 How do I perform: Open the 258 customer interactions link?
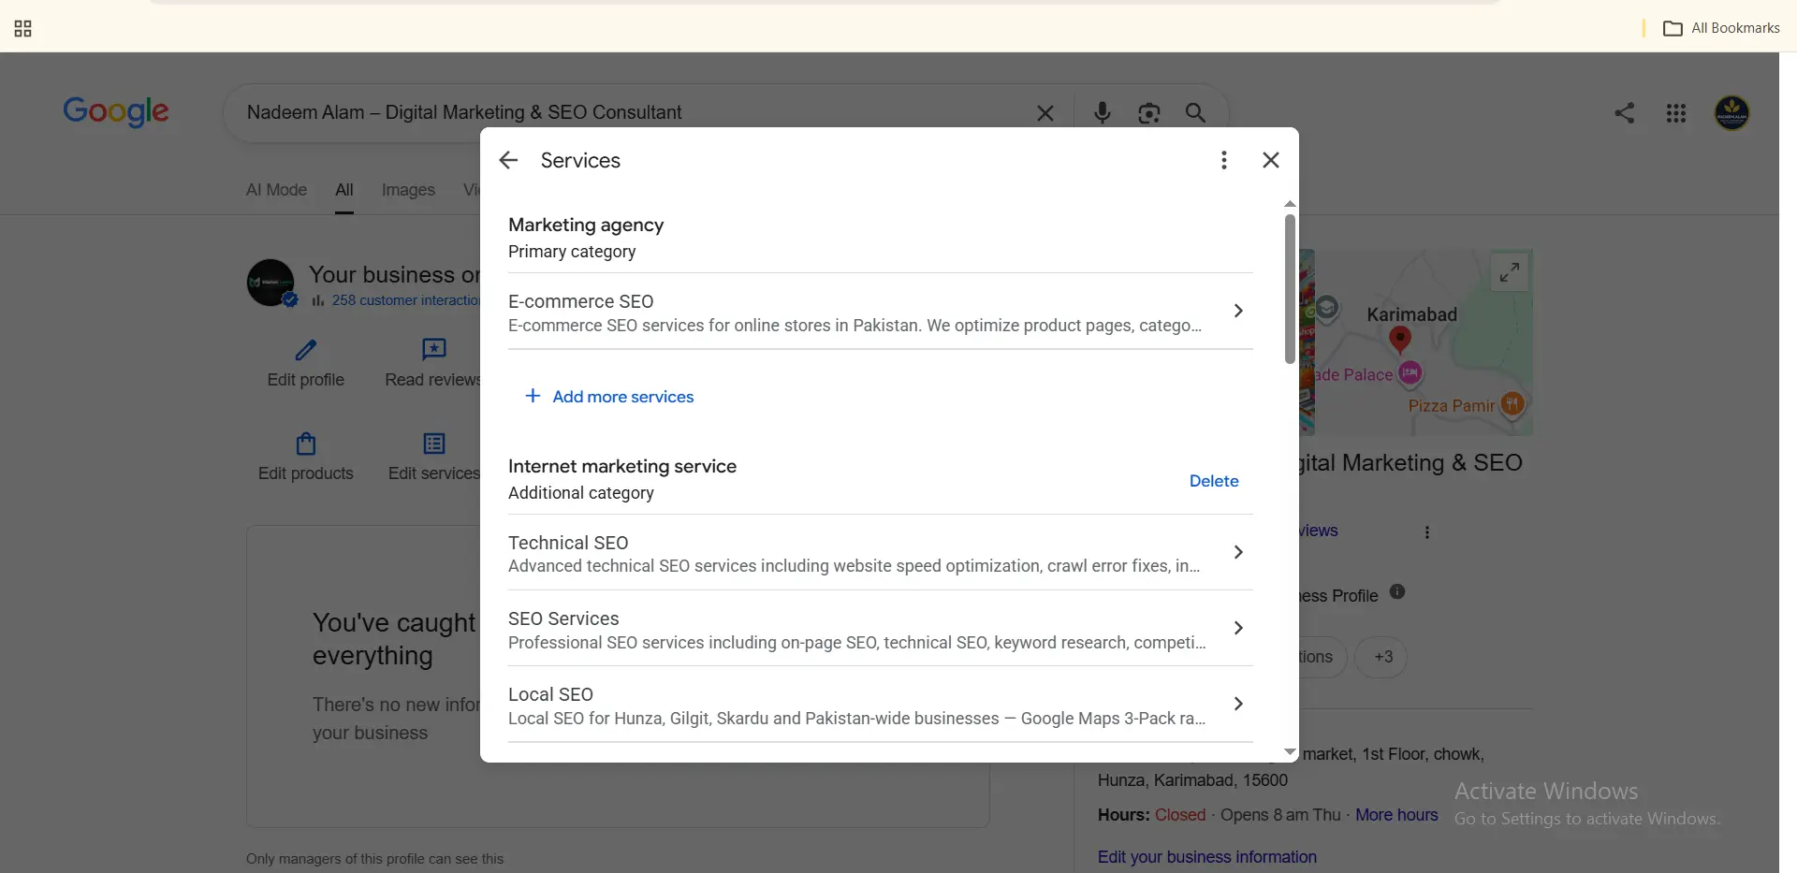(x=405, y=300)
